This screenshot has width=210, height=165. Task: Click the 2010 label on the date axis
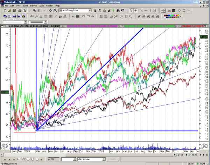tap(101, 151)
